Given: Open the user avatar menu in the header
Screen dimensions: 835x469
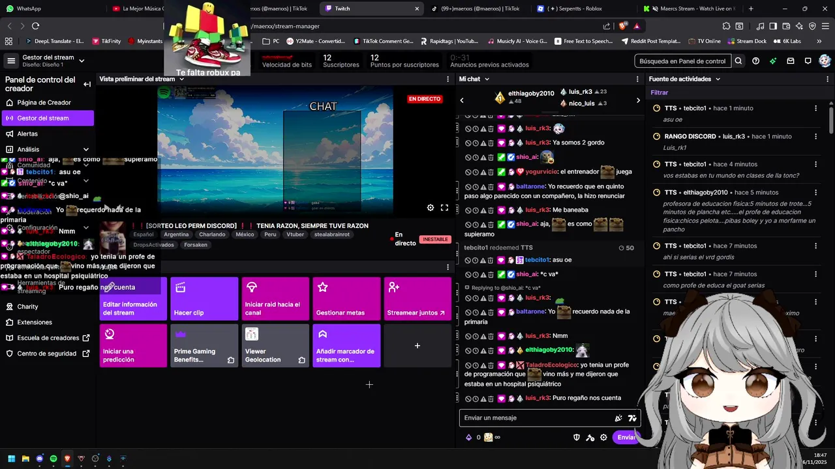Looking at the screenshot, I should pos(825,61).
